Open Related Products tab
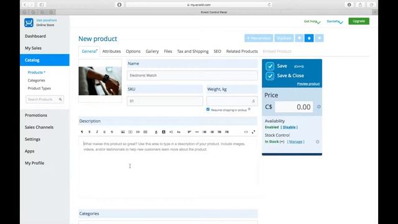 coord(242,51)
